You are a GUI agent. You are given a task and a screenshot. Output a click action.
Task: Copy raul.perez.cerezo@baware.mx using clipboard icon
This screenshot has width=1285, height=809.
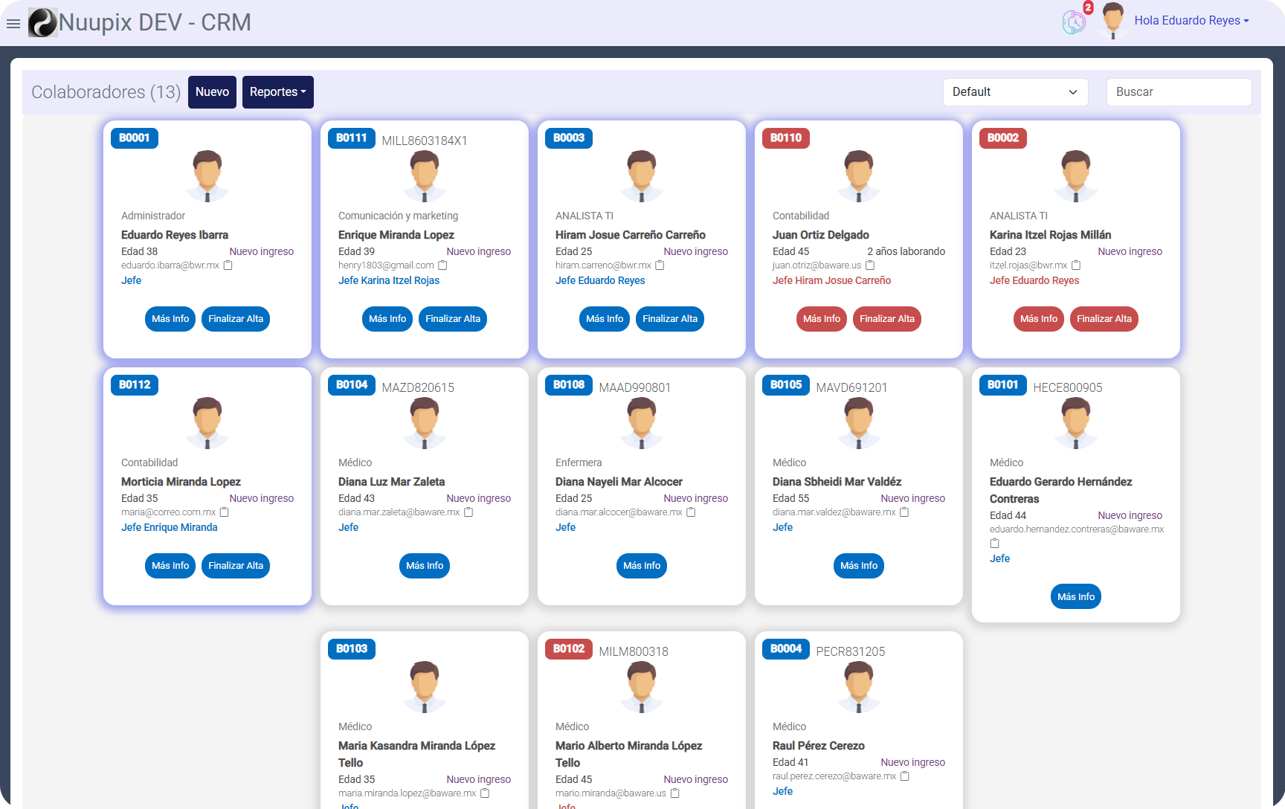(905, 776)
